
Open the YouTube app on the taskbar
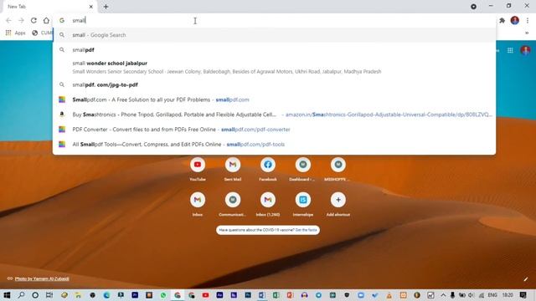(x=205, y=295)
